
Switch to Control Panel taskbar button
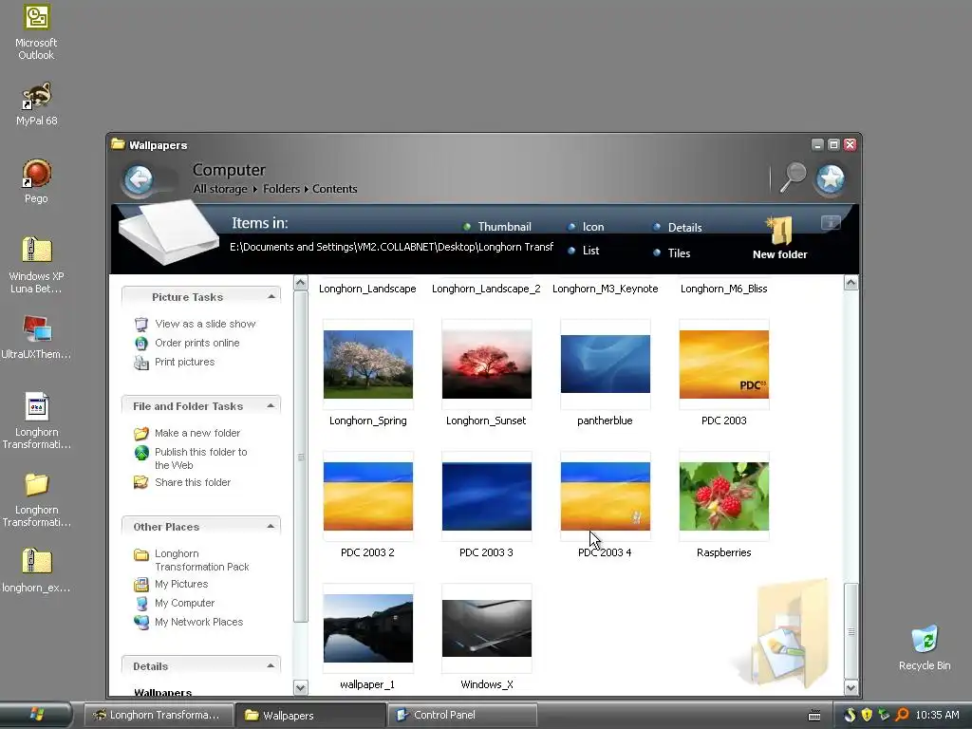coord(462,715)
